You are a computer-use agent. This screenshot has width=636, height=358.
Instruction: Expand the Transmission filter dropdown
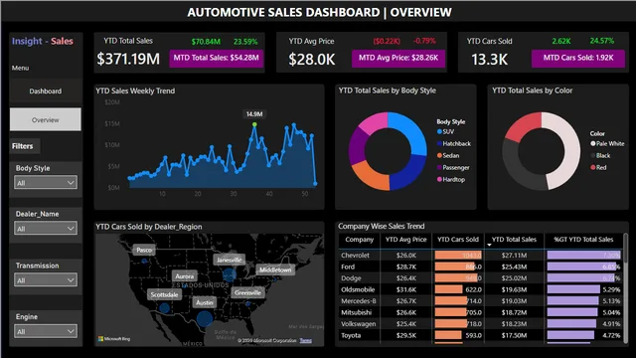click(x=46, y=280)
